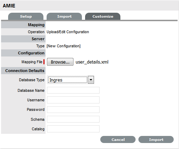The width and height of the screenshot is (179, 149).
Task: Click the Mapping section header
Action: tap(36, 25)
